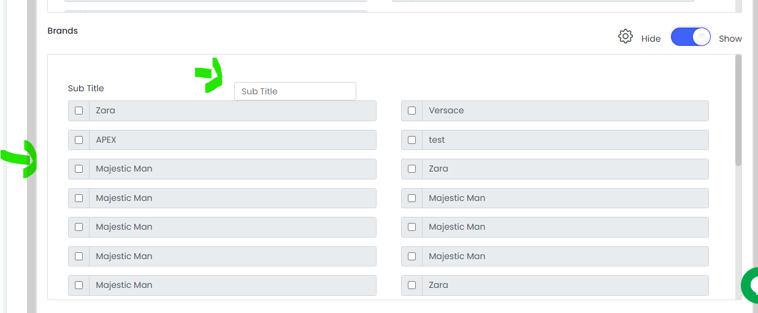
Task: Check the Zara checkbox directly below test
Action: point(412,169)
